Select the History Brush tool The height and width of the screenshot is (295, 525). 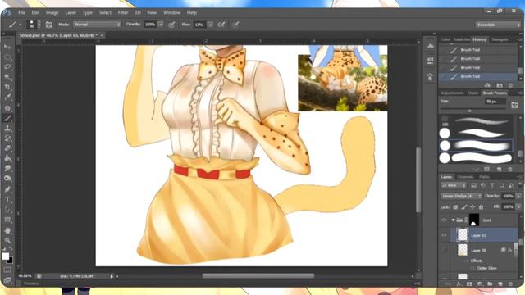pos(7,138)
